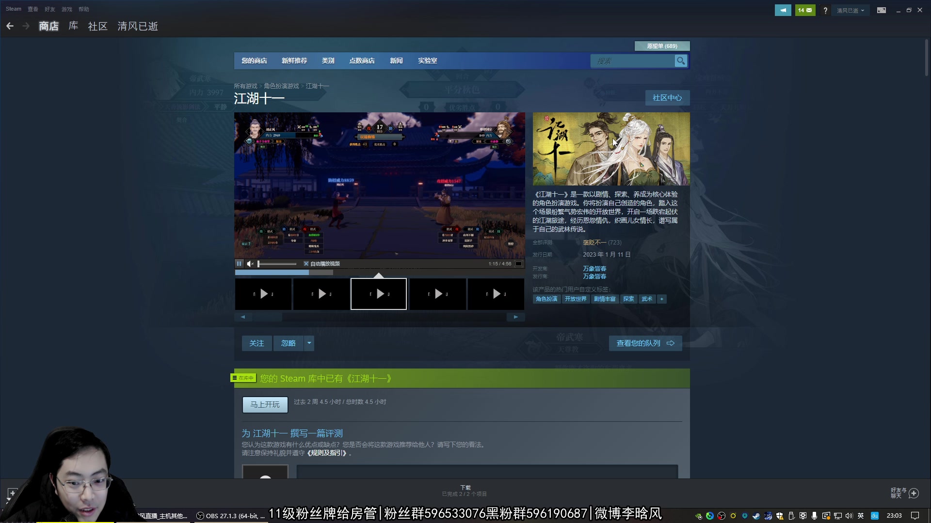Viewport: 931px width, 523px height.
Task: Open the volume tray icon
Action: [x=849, y=516]
